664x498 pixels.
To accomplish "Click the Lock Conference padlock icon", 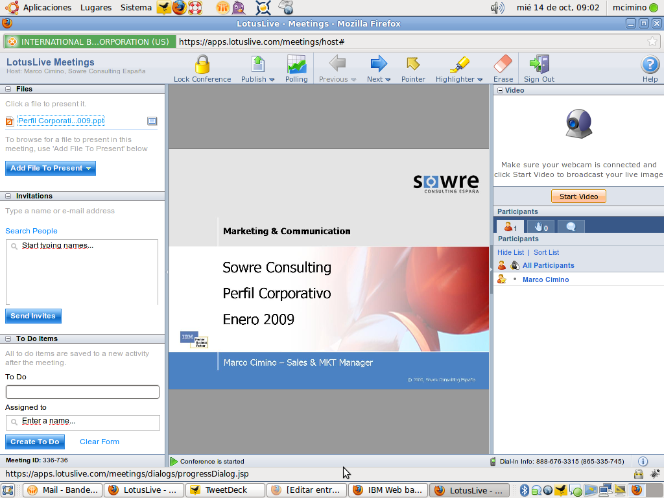I will coord(202,65).
